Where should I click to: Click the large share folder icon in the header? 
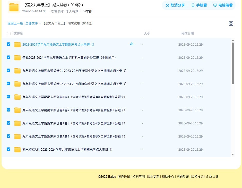[x=14, y=7]
